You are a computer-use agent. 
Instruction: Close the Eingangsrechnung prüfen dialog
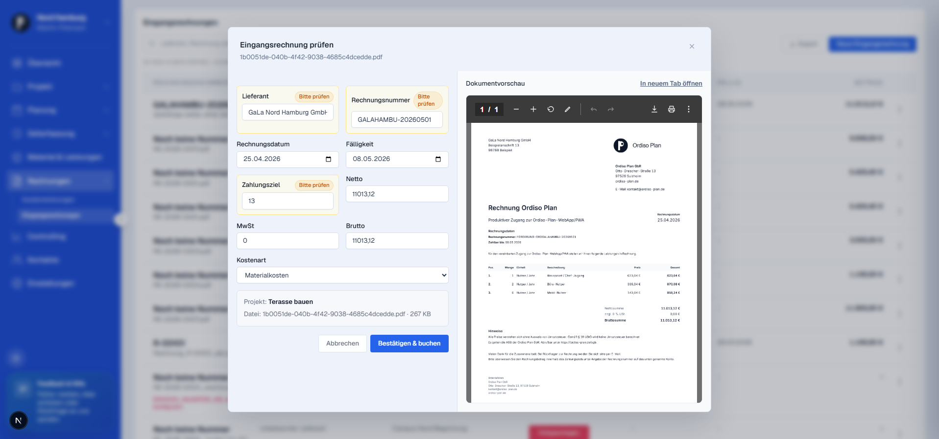(x=692, y=46)
